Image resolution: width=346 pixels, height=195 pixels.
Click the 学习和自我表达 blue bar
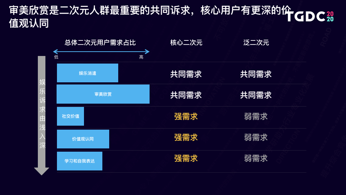coord(80,161)
